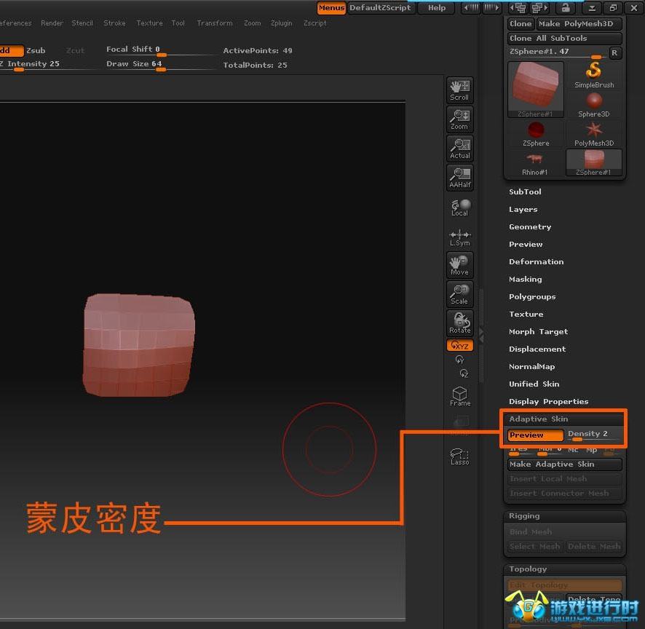Click the Scale icon in the shelf
The width and height of the screenshot is (645, 629).
(x=459, y=295)
